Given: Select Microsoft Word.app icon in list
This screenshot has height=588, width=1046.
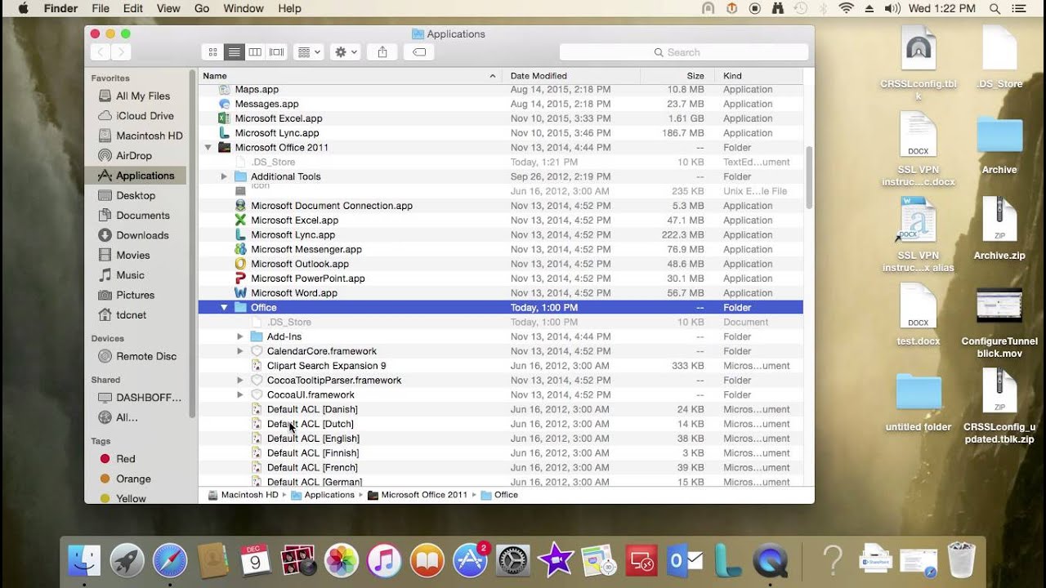Looking at the screenshot, I should click(x=240, y=293).
